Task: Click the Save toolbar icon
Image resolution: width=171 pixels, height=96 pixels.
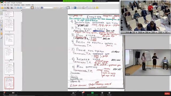Action: pyautogui.click(x=5, y=8)
